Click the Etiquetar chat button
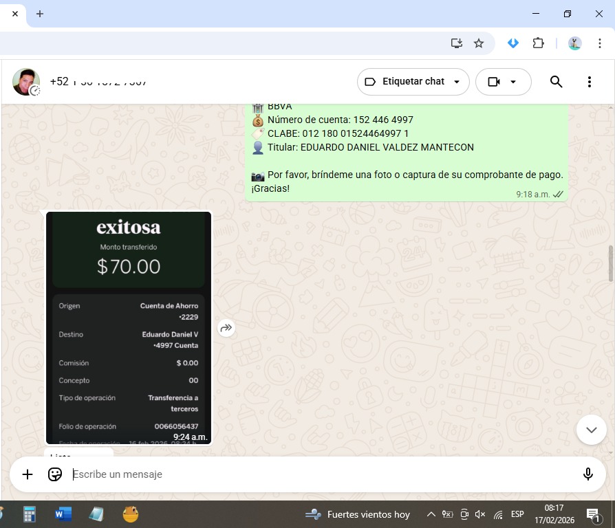The image size is (615, 528). coord(413,82)
